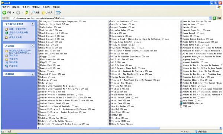Open 我的电脑 from the sidebar

click(x=13, y=62)
